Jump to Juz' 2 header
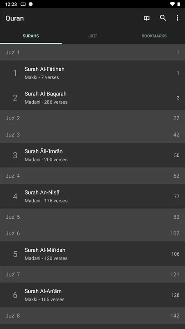This screenshot has width=185, height=329. click(x=92, y=118)
